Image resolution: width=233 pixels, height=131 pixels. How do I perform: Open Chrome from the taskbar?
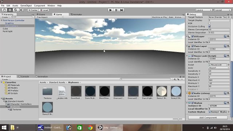point(90,127)
